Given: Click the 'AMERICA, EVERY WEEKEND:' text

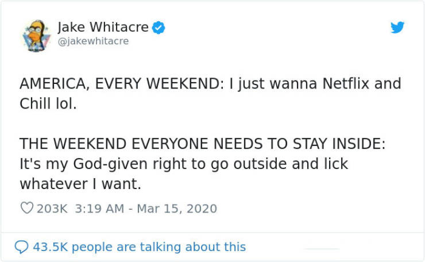Looking at the screenshot, I should point(122,83).
